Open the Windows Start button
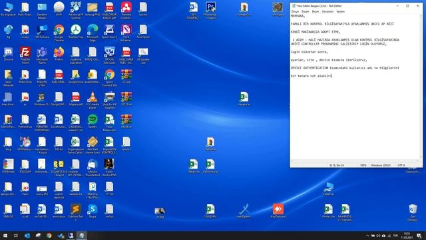426x240 pixels. pos(5,235)
